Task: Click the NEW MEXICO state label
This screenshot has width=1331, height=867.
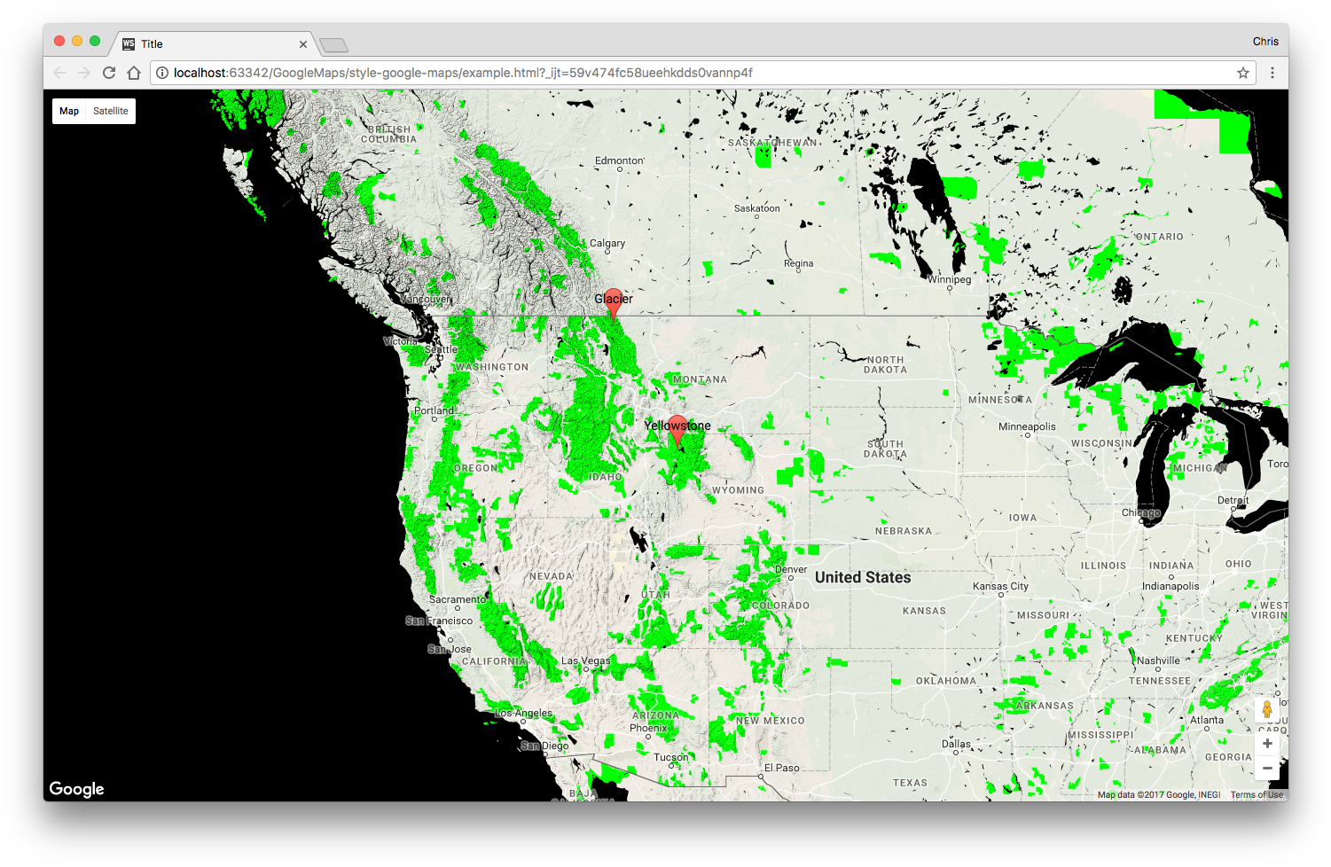Action: point(771,721)
